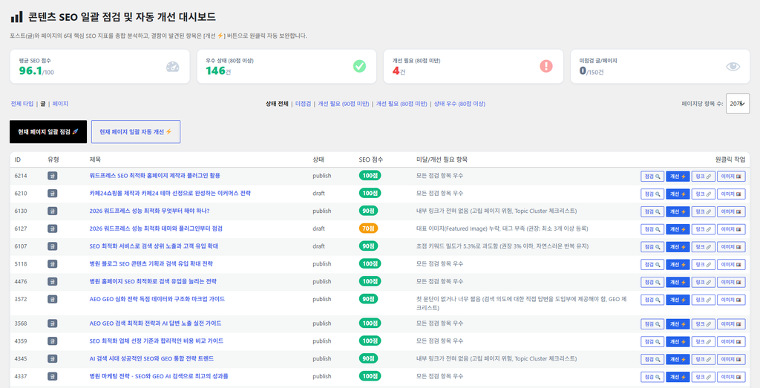Select the 페이지 type filter
Image resolution: width=760 pixels, height=388 pixels.
(61, 104)
